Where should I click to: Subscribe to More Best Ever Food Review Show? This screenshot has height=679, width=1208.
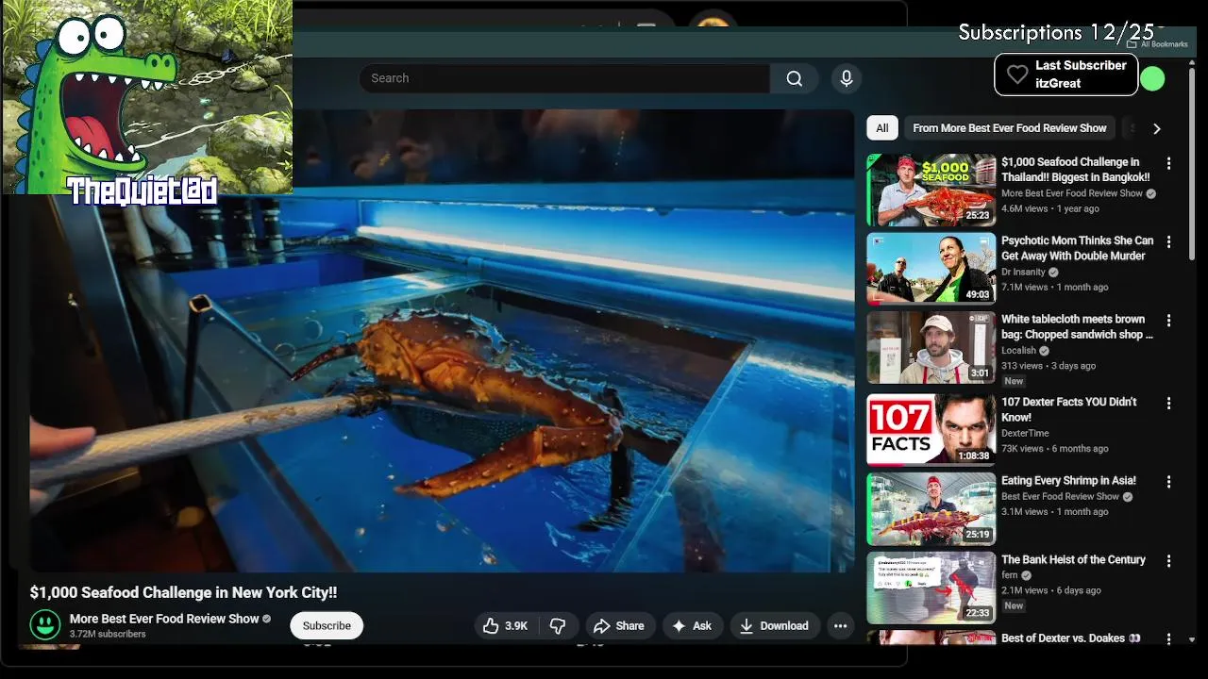point(327,625)
